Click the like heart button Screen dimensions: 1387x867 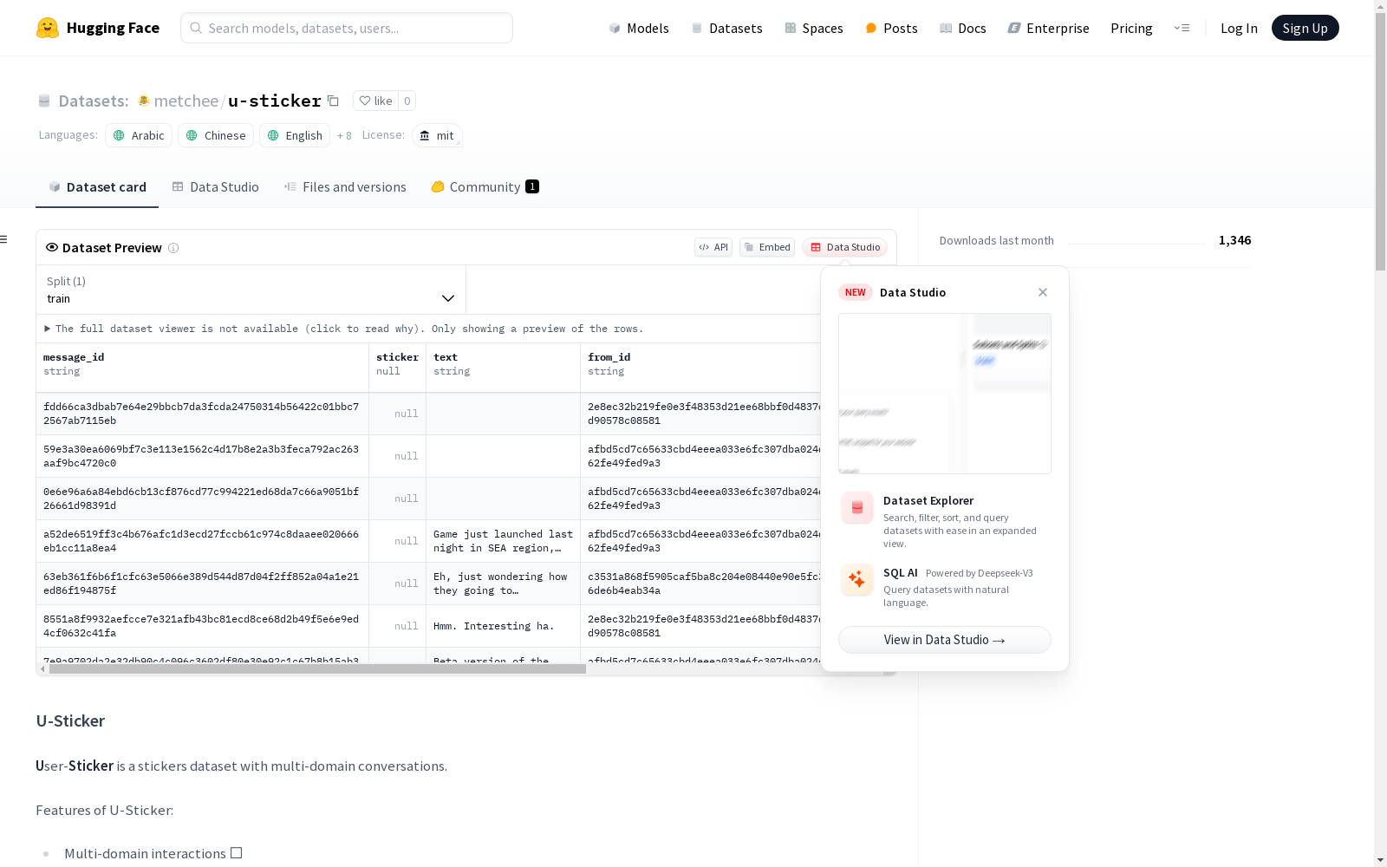pos(375,101)
